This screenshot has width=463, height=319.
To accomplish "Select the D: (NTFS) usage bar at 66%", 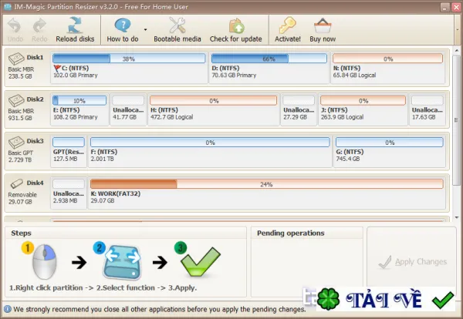I will [x=269, y=59].
